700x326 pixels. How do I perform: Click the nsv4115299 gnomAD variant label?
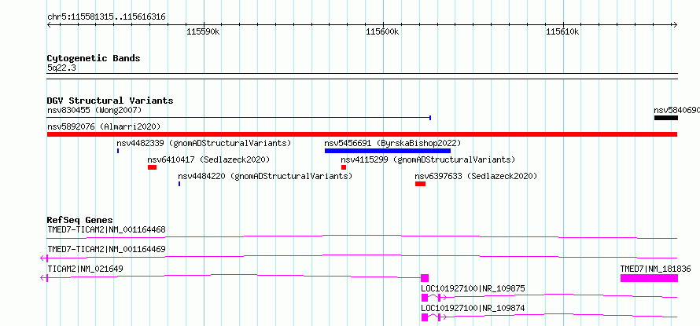pyautogui.click(x=428, y=159)
